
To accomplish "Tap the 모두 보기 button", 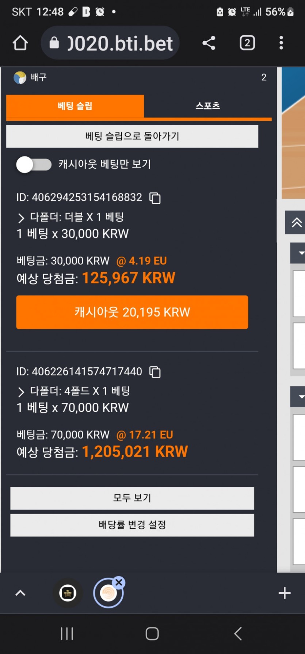I will point(132,498).
